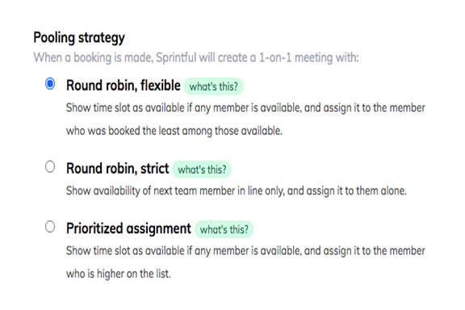Click "Show availability of next team member" text

pyautogui.click(x=151, y=191)
